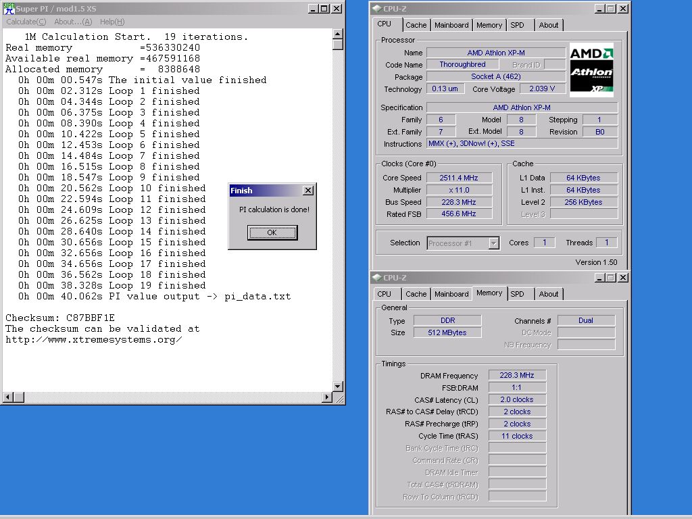
Task: Click the Package field Socket A (462)
Action: [496, 76]
